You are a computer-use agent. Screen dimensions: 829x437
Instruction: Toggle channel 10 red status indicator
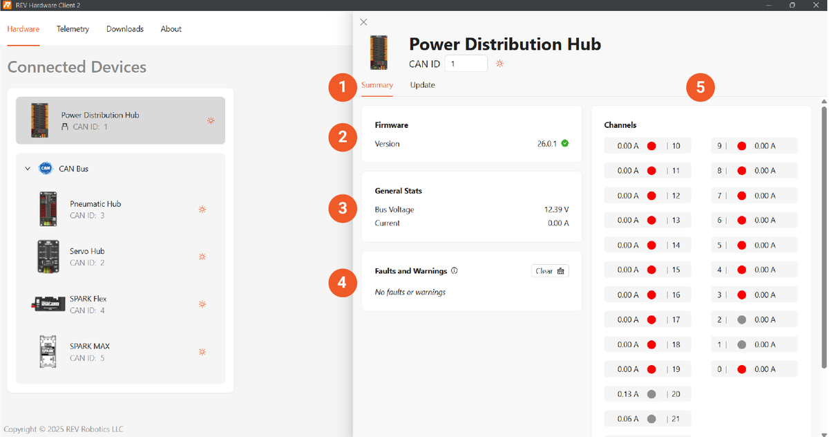coord(651,146)
